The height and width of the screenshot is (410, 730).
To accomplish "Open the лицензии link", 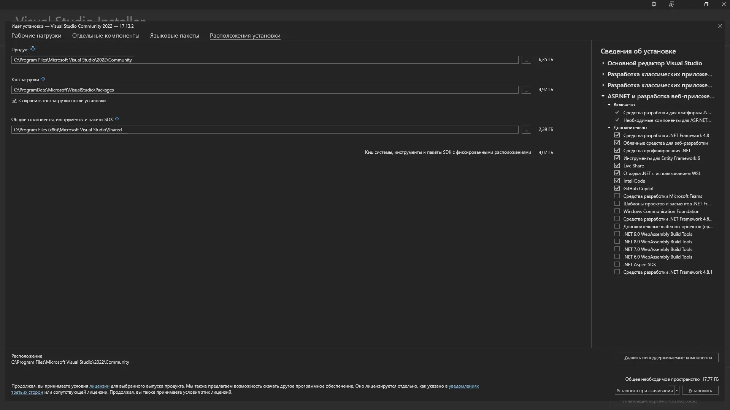I will click(x=99, y=386).
